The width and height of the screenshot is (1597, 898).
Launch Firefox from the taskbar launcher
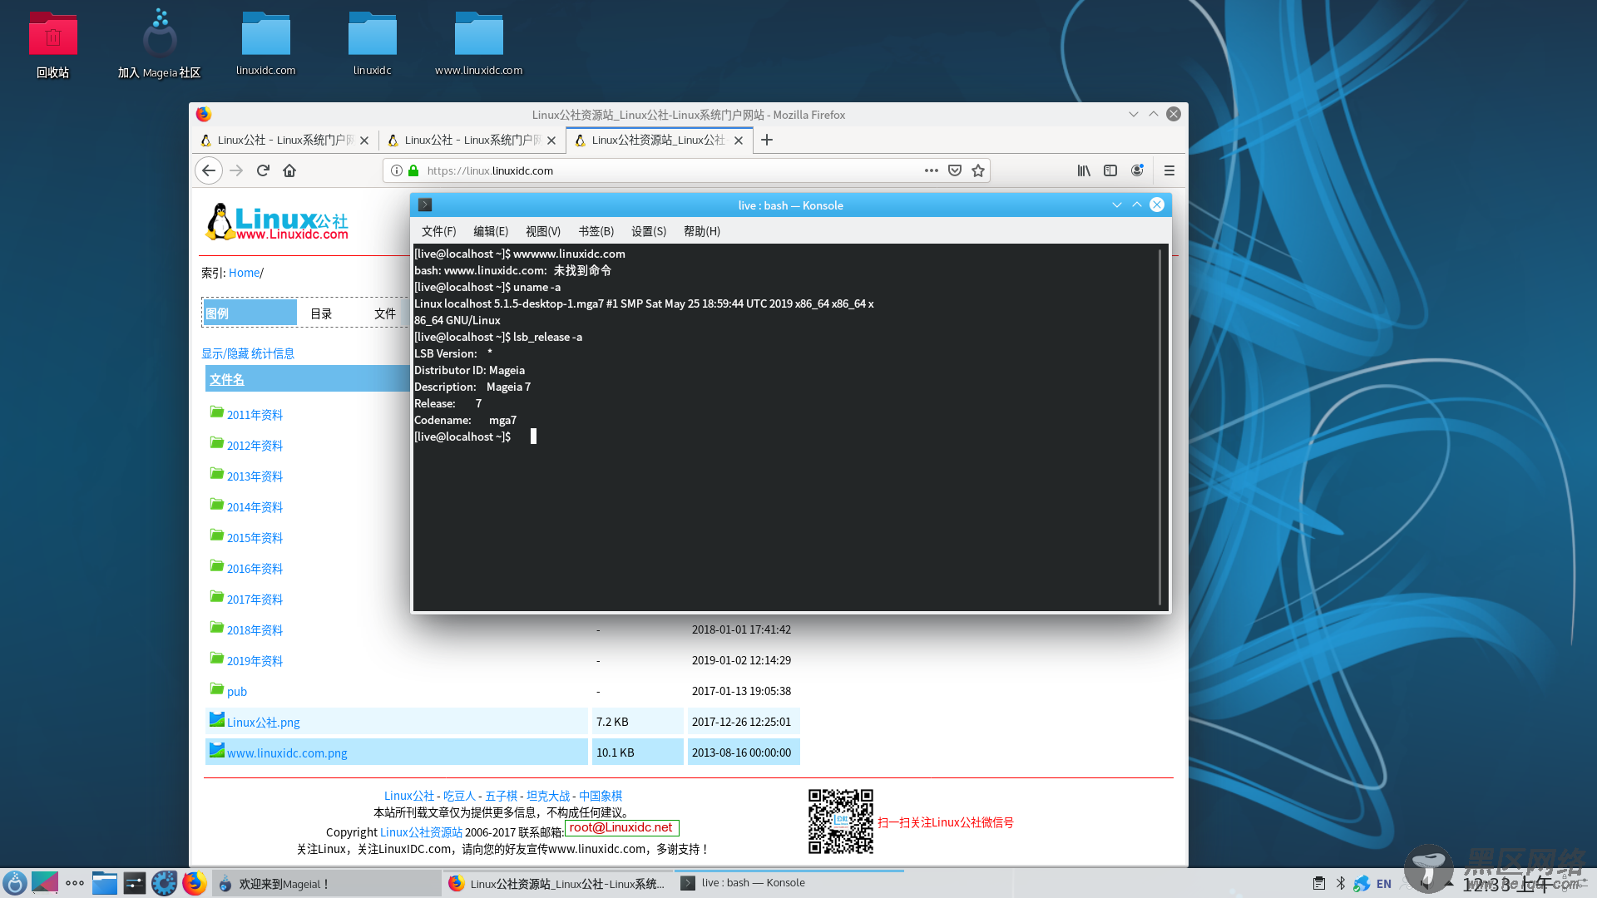click(195, 883)
